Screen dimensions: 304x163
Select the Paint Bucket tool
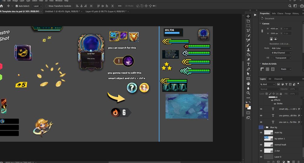[x=248, y=55]
